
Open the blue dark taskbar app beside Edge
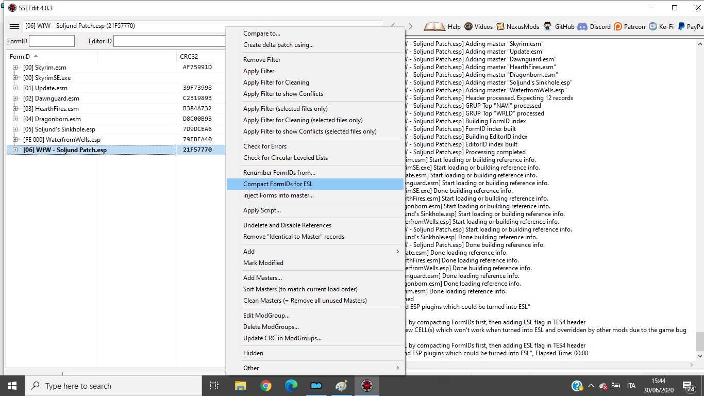316,386
